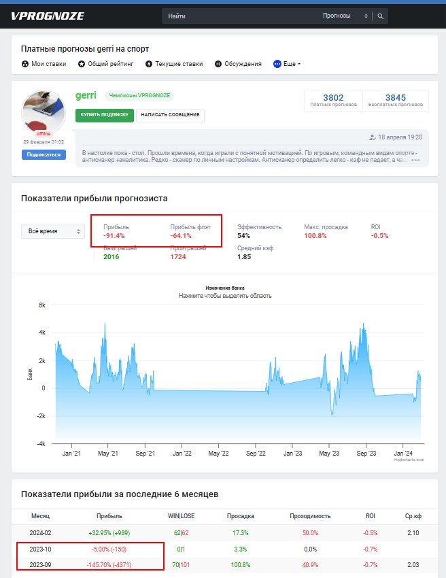
Task: Expand the Еще menu arrow
Action: tap(299, 64)
